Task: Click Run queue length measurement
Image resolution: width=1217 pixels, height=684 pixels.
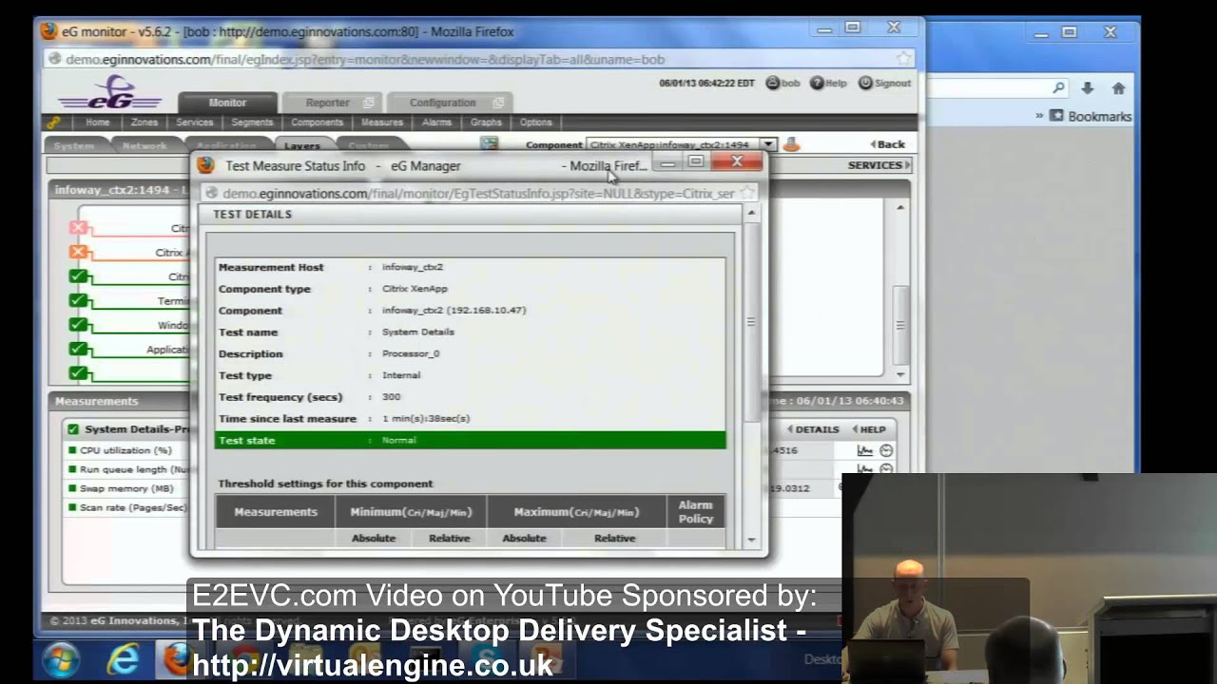Action: pyautogui.click(x=136, y=469)
